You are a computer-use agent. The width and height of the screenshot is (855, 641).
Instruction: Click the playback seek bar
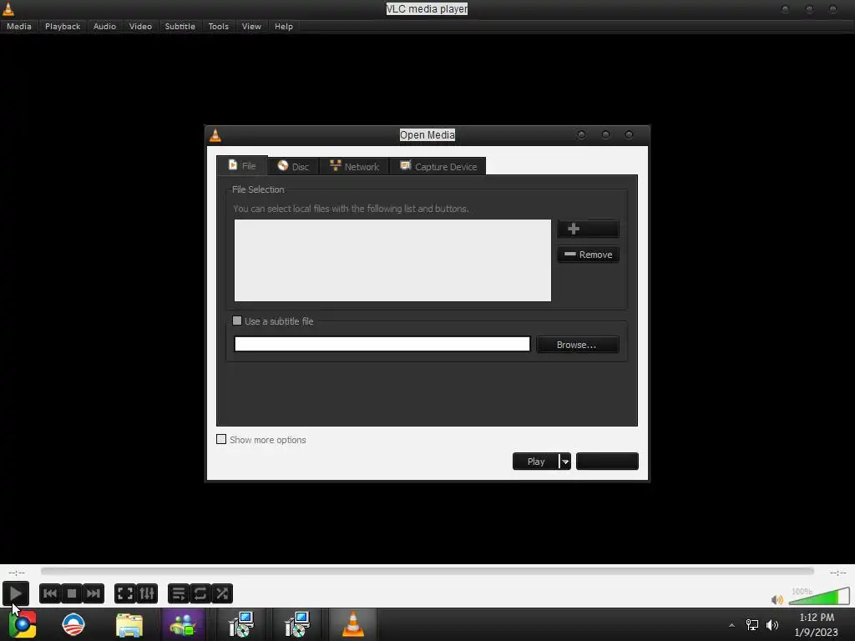pyautogui.click(x=427, y=571)
